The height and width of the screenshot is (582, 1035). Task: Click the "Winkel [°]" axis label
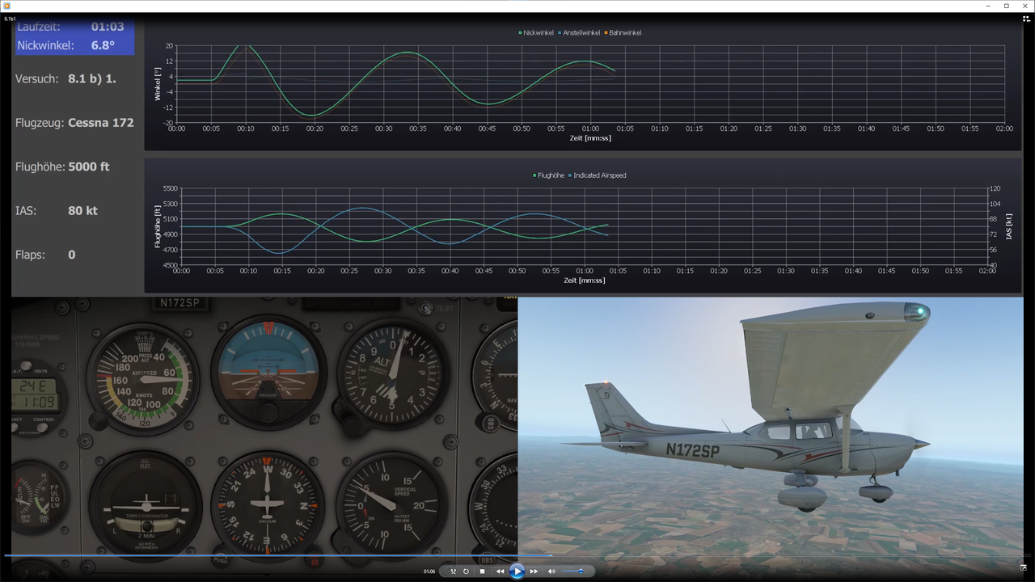pyautogui.click(x=158, y=84)
